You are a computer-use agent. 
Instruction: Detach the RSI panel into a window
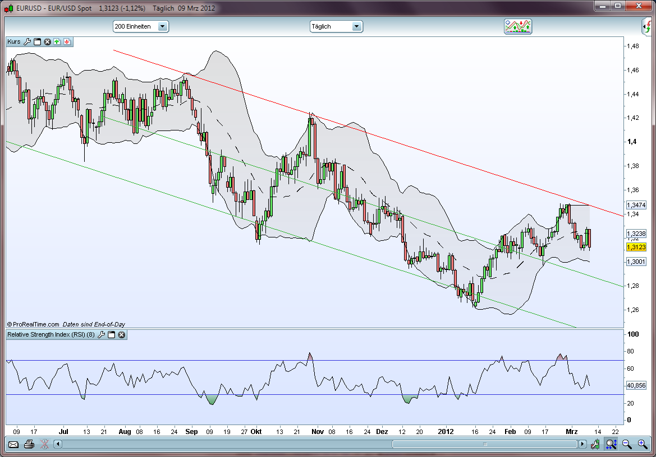[x=112, y=334]
